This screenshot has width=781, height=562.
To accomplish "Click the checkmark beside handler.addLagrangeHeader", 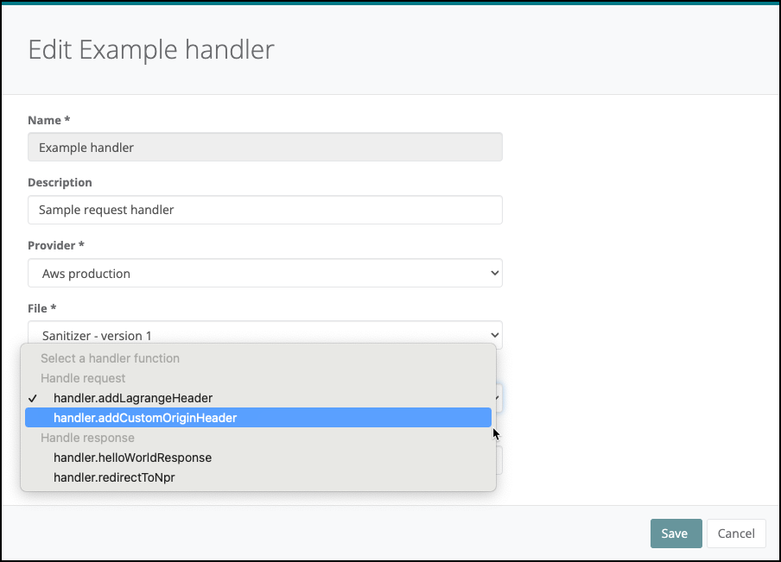I will 33,398.
